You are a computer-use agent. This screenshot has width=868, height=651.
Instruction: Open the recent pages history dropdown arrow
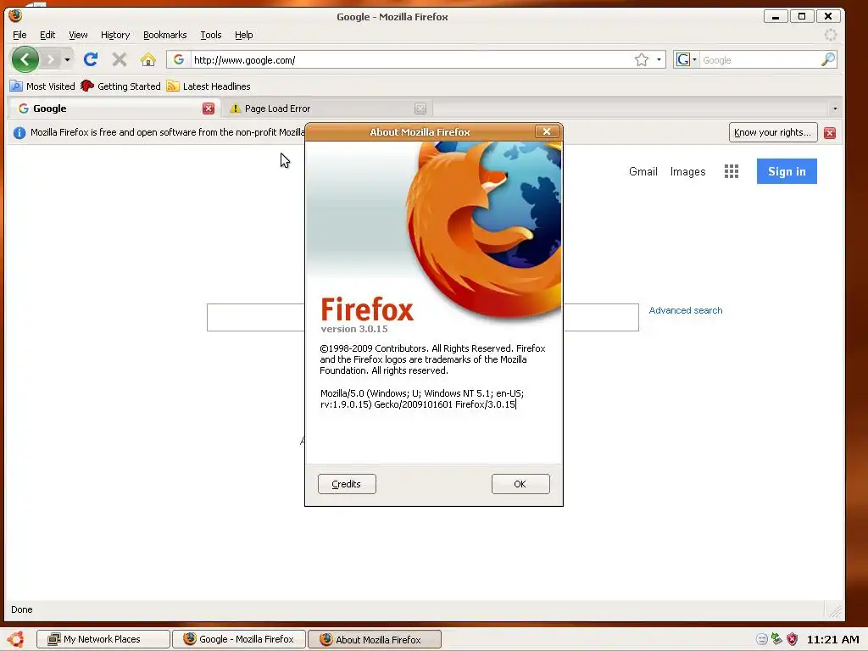67,59
